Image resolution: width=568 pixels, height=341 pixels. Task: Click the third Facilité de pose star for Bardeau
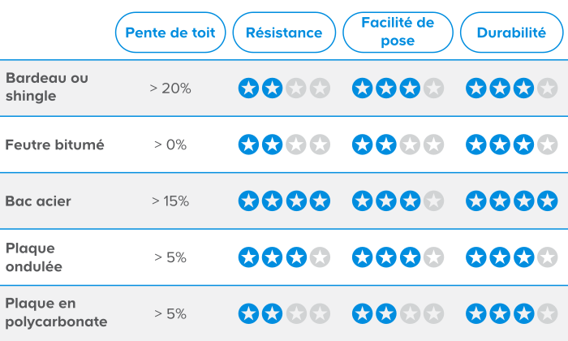410,88
